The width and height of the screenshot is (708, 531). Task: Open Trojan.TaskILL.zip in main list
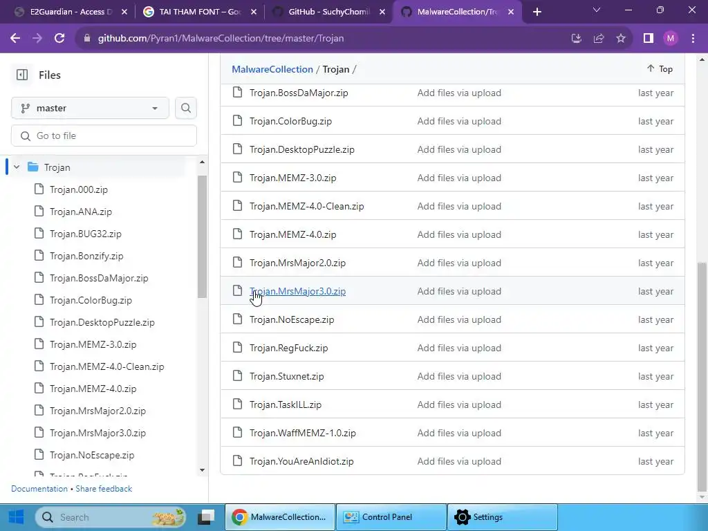click(x=286, y=404)
